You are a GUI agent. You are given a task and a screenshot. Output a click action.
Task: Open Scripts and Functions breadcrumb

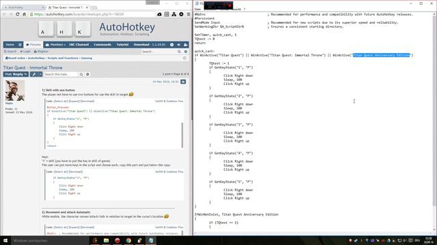[63, 59]
